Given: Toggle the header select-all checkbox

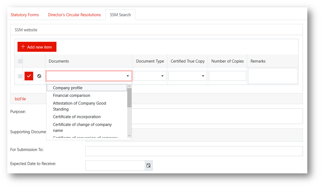Looking at the screenshot, I should pos(20,61).
